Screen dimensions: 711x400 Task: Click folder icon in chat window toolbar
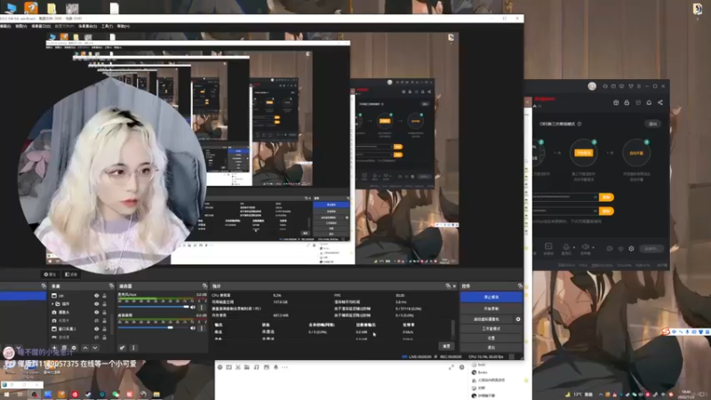(x=247, y=367)
